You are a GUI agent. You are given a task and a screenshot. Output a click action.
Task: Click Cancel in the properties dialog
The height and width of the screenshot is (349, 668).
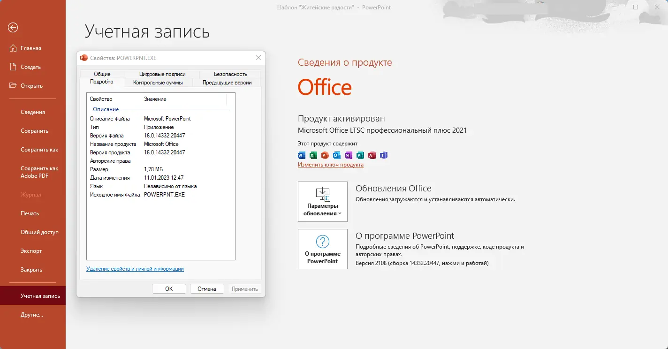tap(207, 288)
